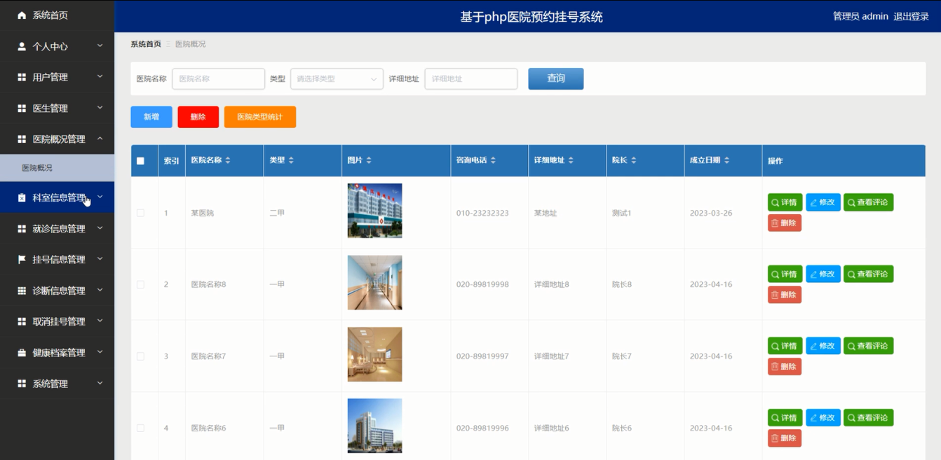Sort by 成立日期 column arrows
Screen dimensions: 941x460
coord(726,160)
